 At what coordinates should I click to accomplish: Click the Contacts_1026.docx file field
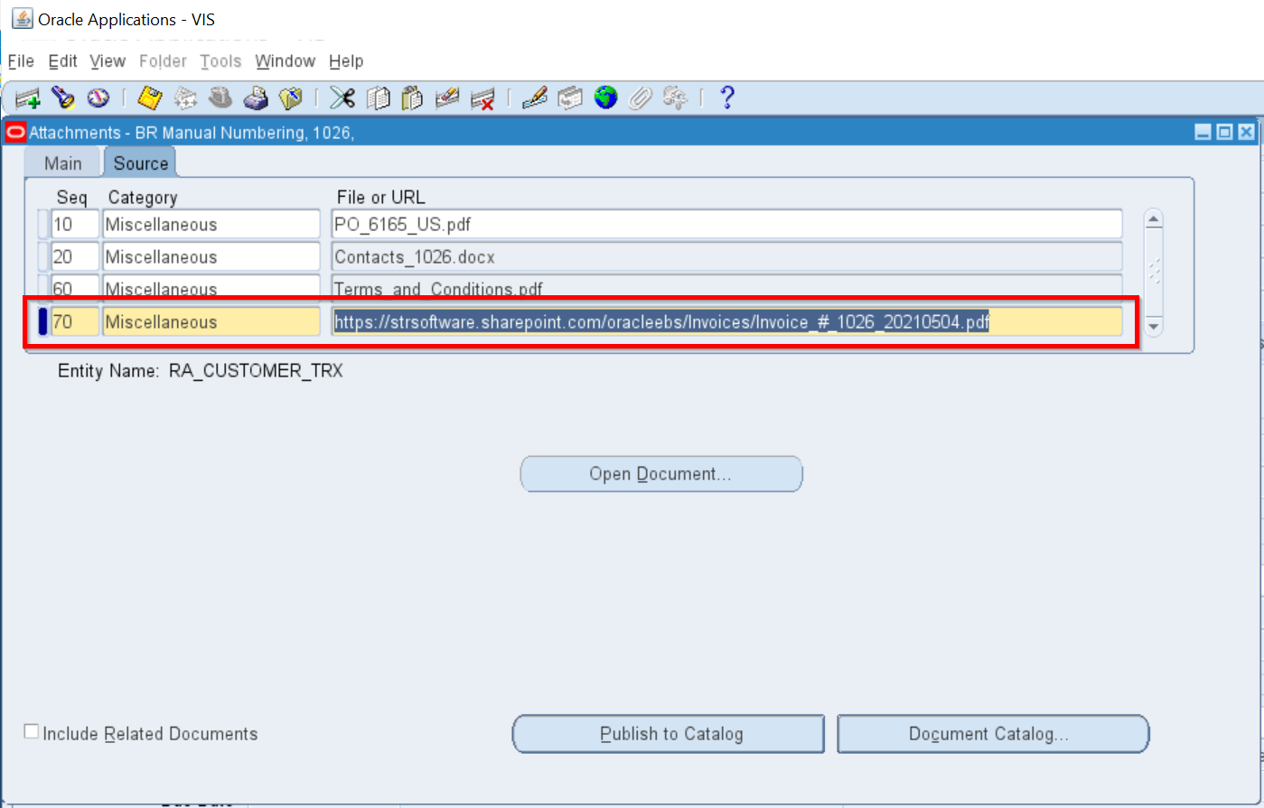click(727, 256)
